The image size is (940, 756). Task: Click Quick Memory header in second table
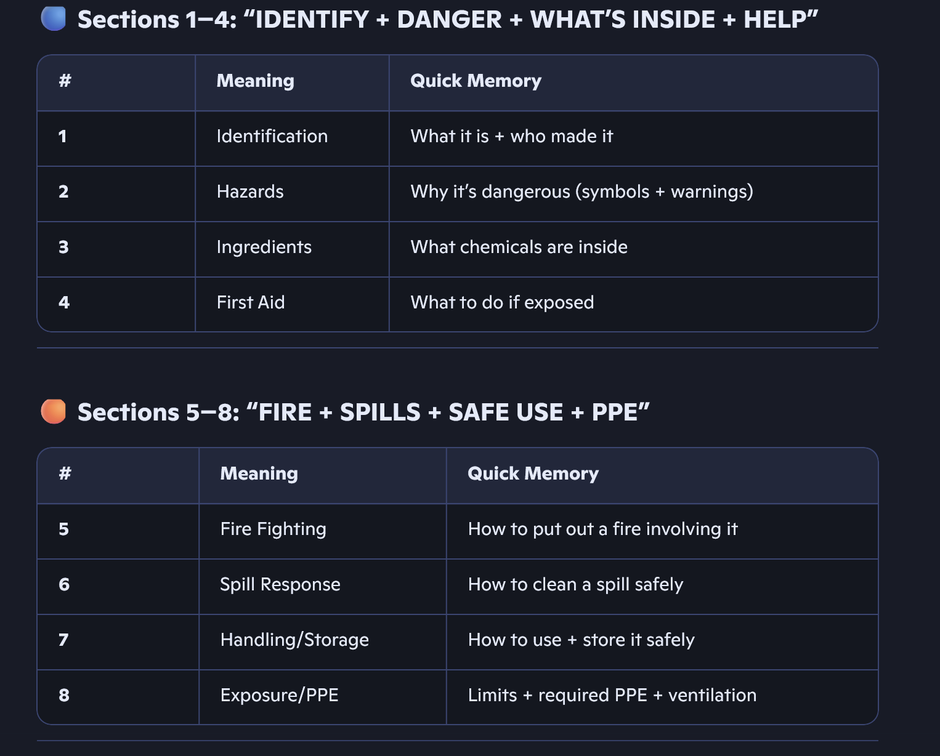(533, 473)
